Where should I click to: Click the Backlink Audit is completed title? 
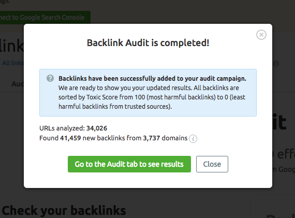[x=148, y=43]
